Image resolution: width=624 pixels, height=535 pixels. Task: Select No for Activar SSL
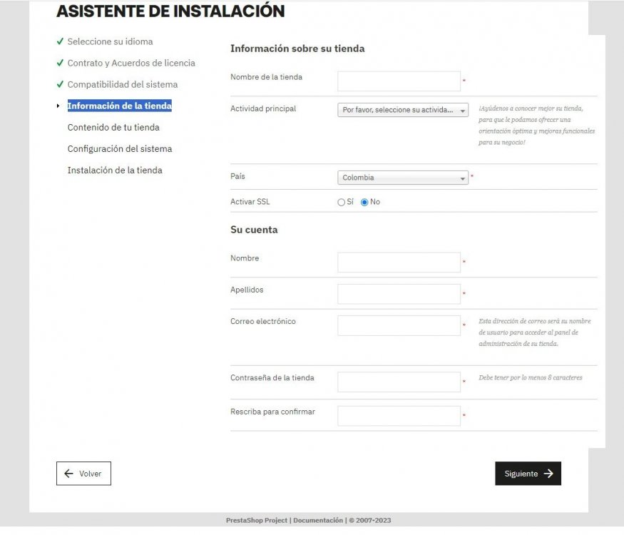pyautogui.click(x=364, y=202)
